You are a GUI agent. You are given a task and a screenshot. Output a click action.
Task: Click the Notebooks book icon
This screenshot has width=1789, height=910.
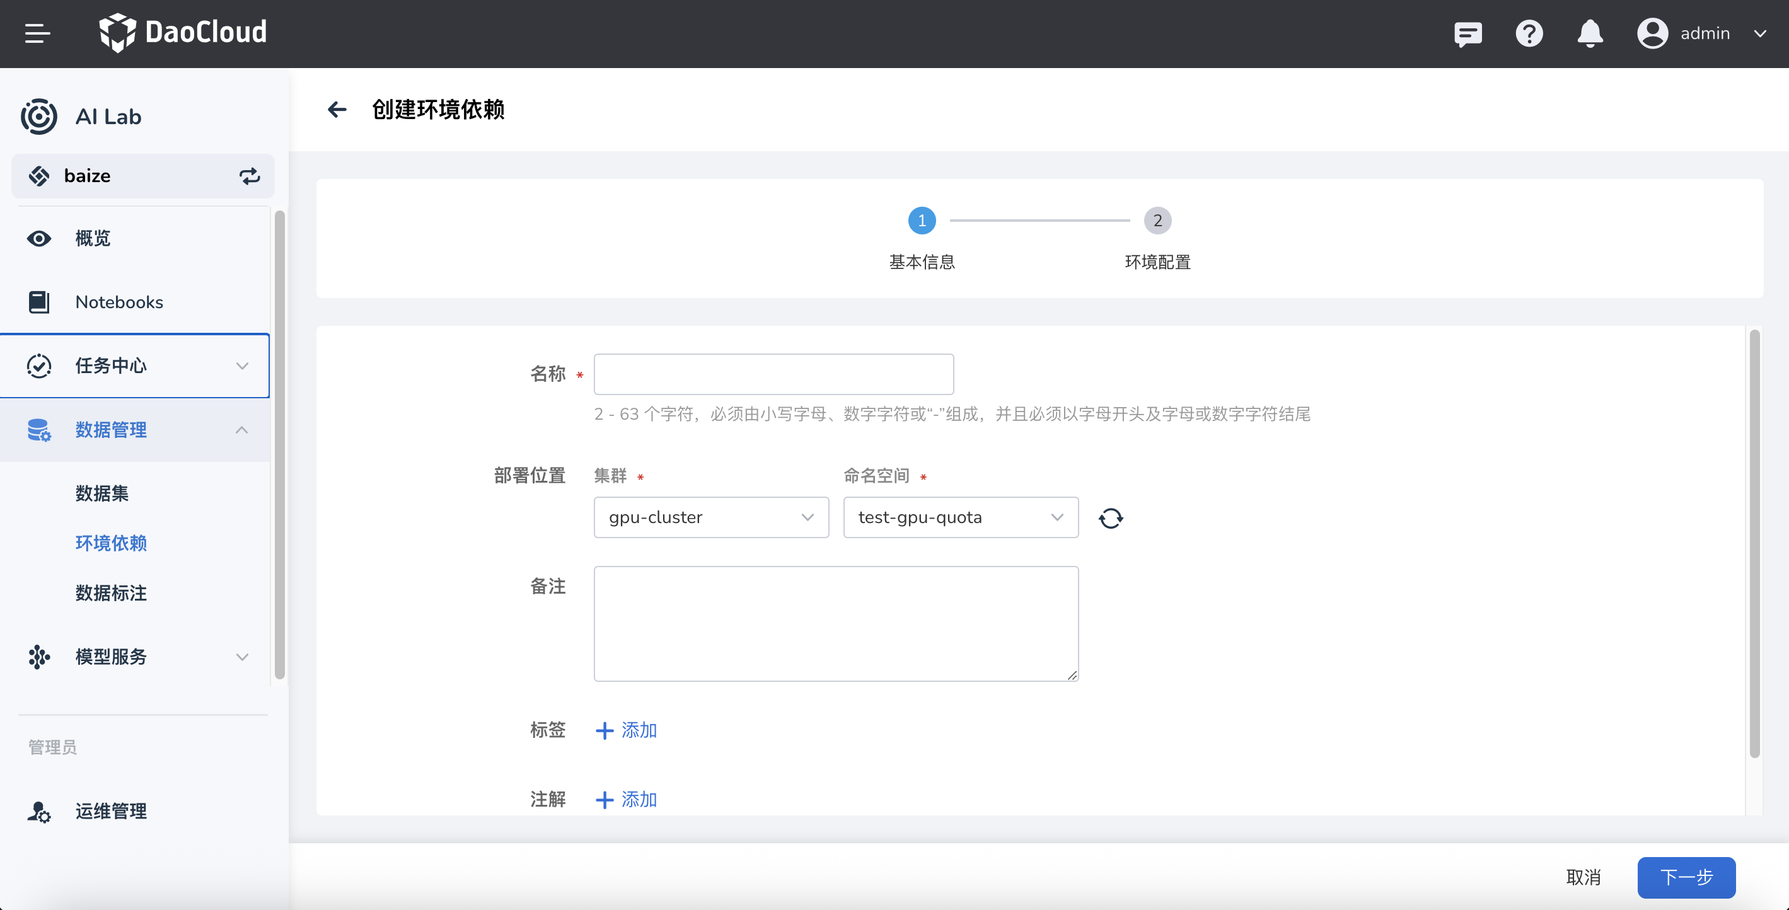pyautogui.click(x=39, y=302)
